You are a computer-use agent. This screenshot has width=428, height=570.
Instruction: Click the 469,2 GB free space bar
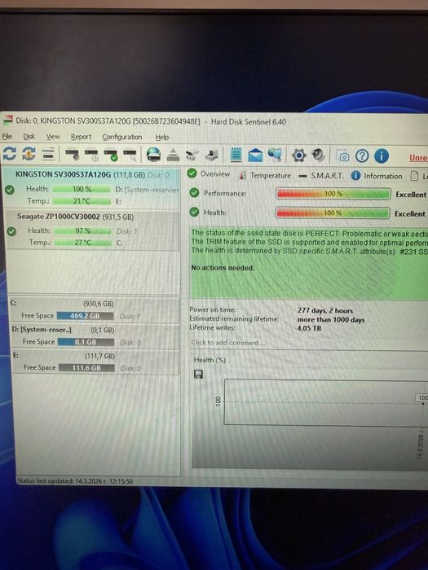[85, 316]
